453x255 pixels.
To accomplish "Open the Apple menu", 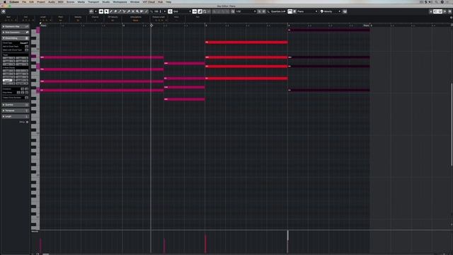I will coord(4,1).
